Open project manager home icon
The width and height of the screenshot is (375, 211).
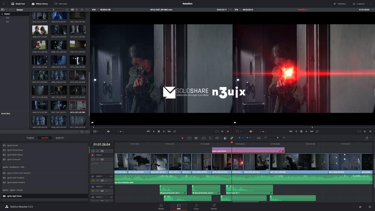360,207
